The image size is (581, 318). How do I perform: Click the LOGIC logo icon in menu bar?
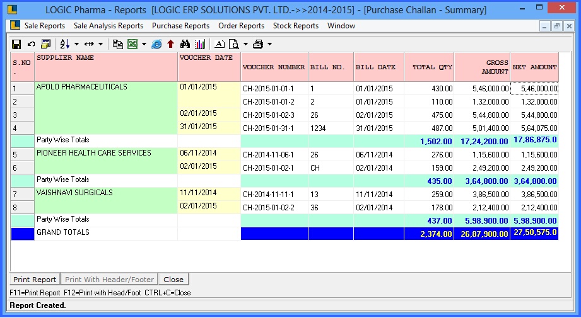click(15, 26)
